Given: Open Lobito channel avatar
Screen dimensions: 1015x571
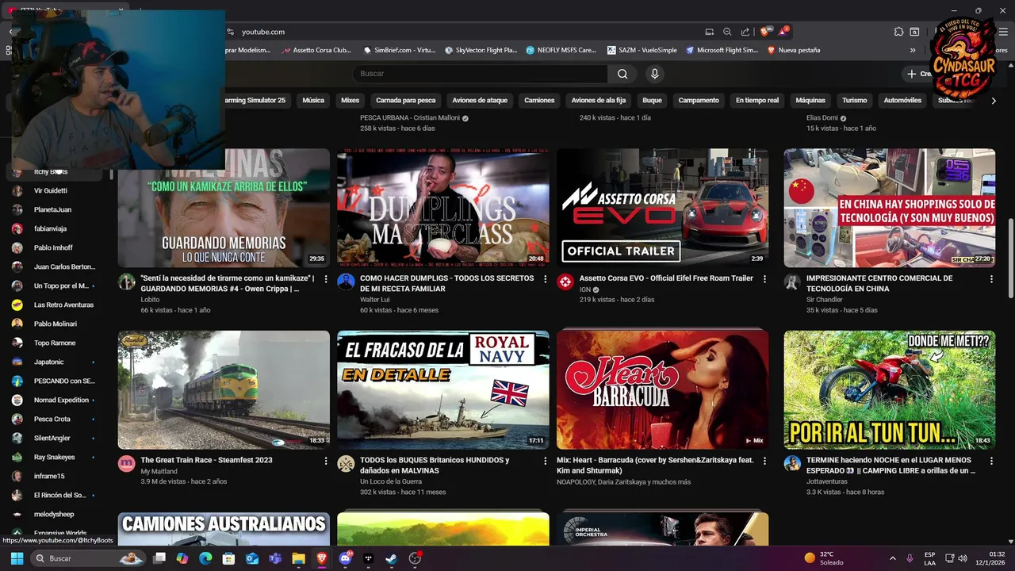Looking at the screenshot, I should [127, 282].
